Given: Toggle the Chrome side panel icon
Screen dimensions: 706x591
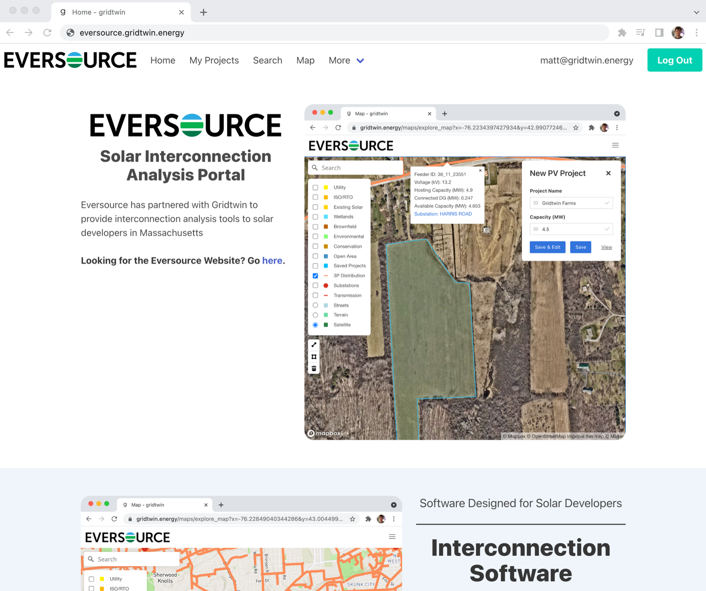Looking at the screenshot, I should point(659,33).
